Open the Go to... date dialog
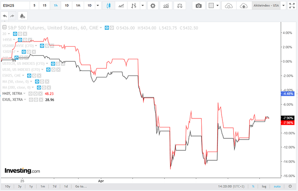The image size is (298, 191). coord(81,186)
